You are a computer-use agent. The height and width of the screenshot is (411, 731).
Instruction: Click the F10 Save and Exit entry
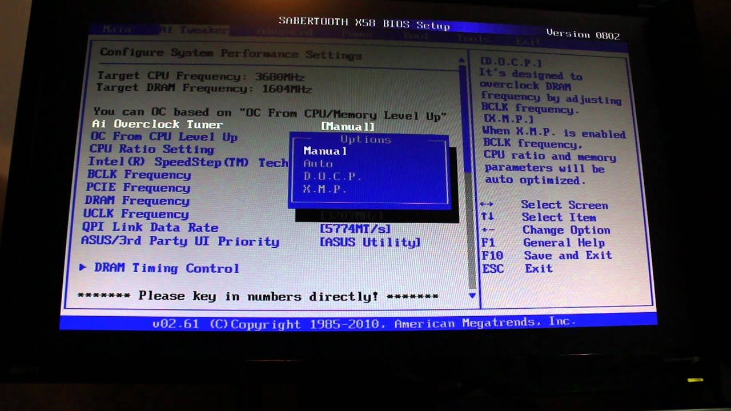tap(547, 255)
